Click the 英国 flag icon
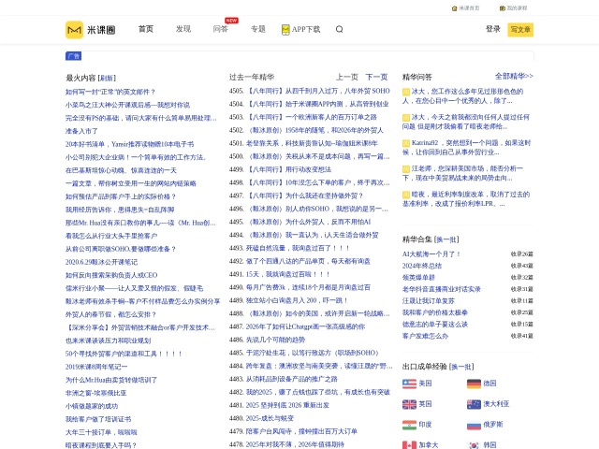The height and width of the screenshot is (449, 599). (409, 404)
